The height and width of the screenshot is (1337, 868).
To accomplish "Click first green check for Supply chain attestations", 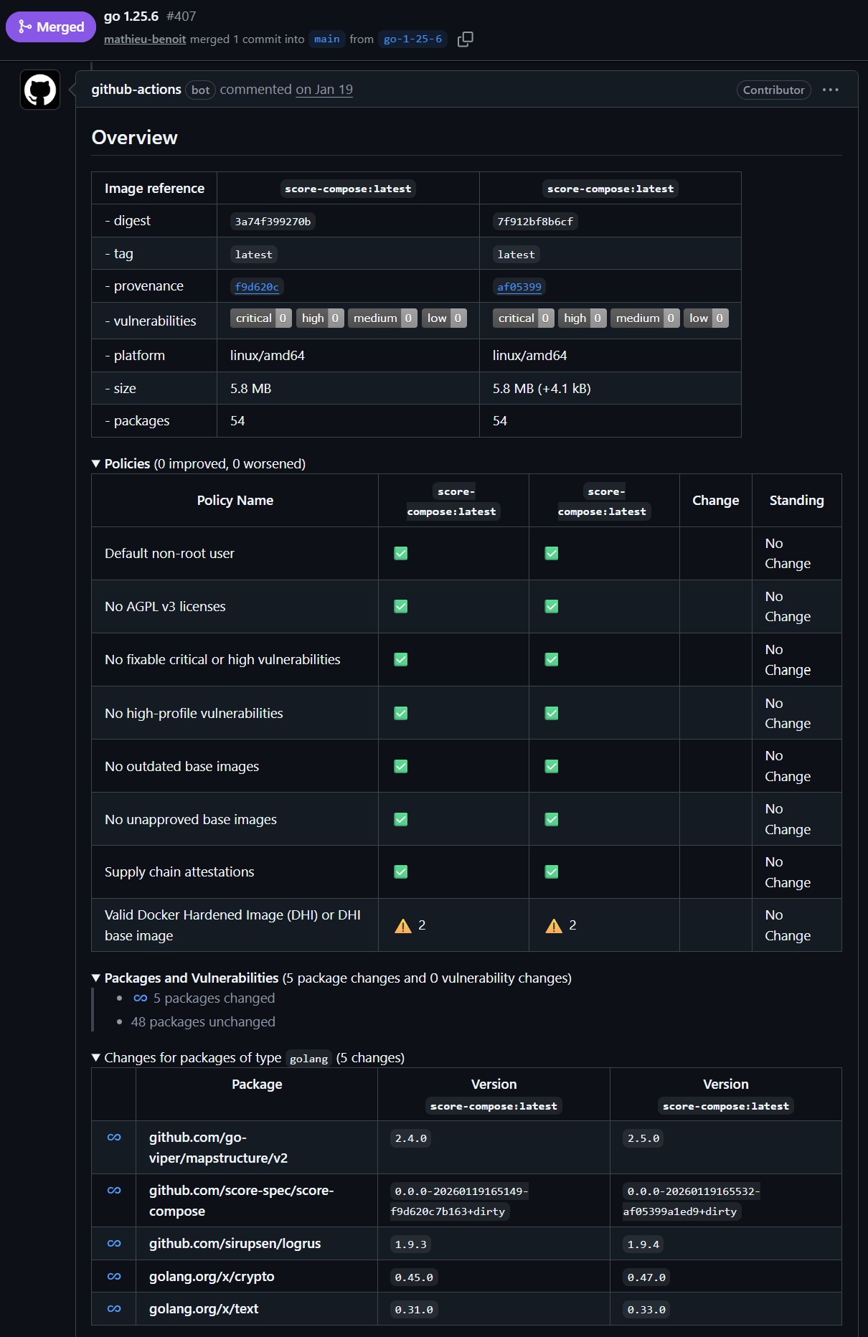I will click(x=401, y=872).
